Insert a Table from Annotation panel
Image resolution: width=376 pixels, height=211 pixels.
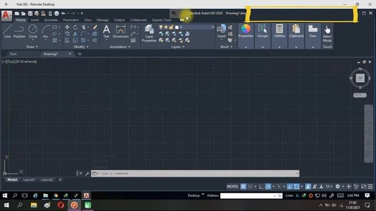133,40
